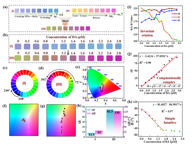Click color wheel labeled [III]
This screenshot has height=145, width=192.
click(60, 84)
